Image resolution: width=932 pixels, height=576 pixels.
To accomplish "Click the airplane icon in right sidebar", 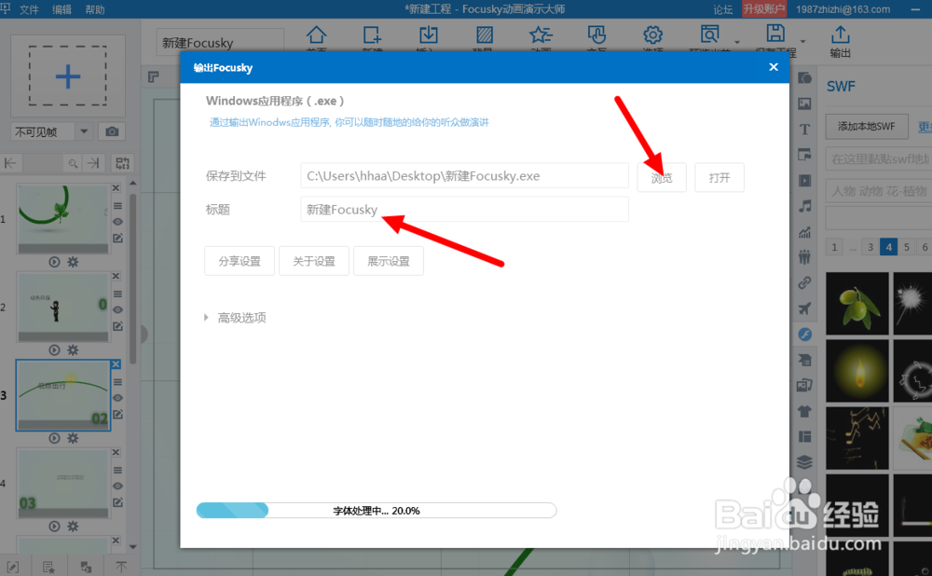I will [804, 309].
